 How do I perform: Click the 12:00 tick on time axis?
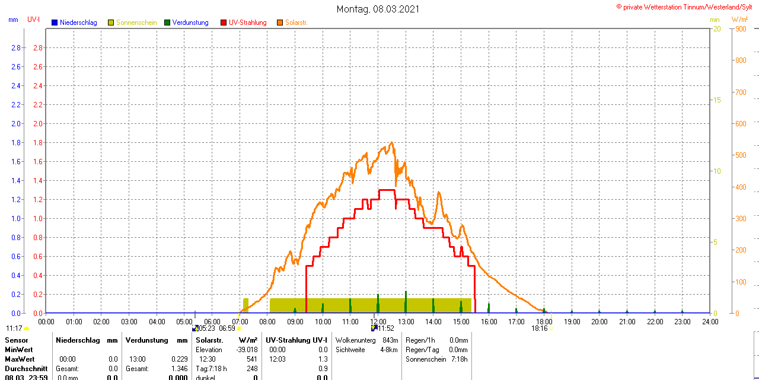(x=378, y=321)
